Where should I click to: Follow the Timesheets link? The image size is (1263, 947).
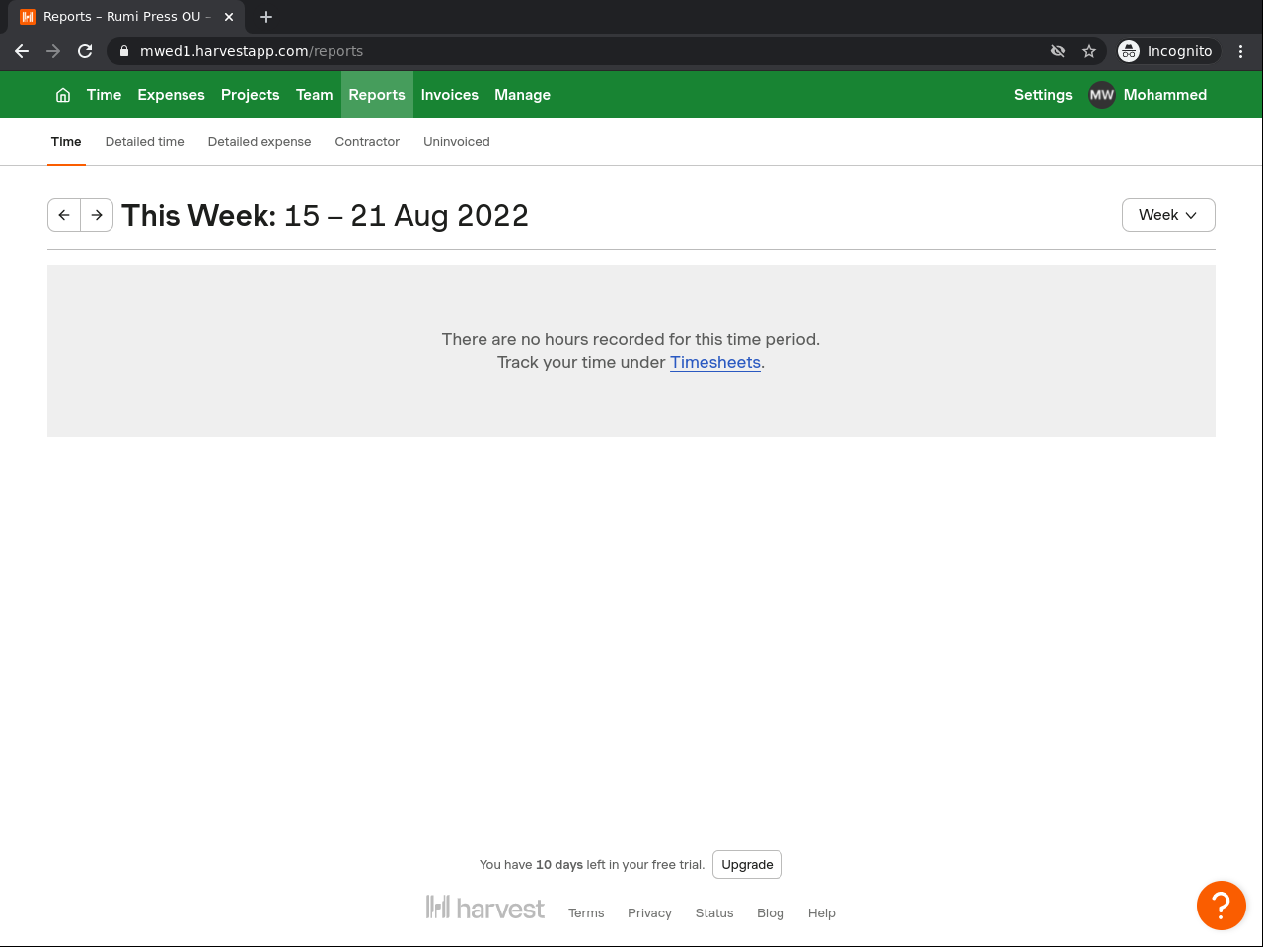point(715,362)
